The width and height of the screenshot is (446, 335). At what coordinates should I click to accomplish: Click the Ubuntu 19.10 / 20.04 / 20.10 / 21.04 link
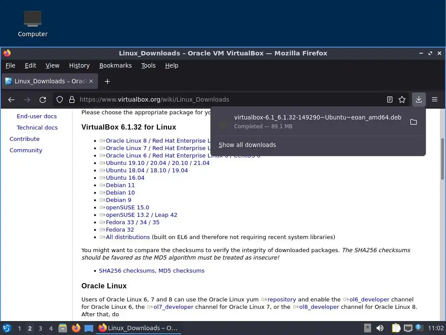coord(158,163)
